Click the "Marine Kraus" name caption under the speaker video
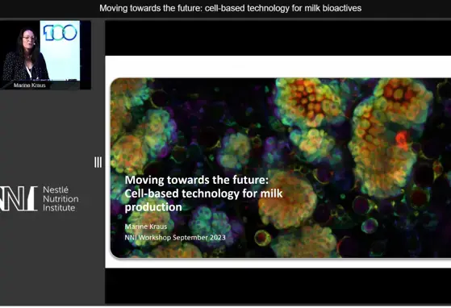451x308 pixels. coord(30,85)
